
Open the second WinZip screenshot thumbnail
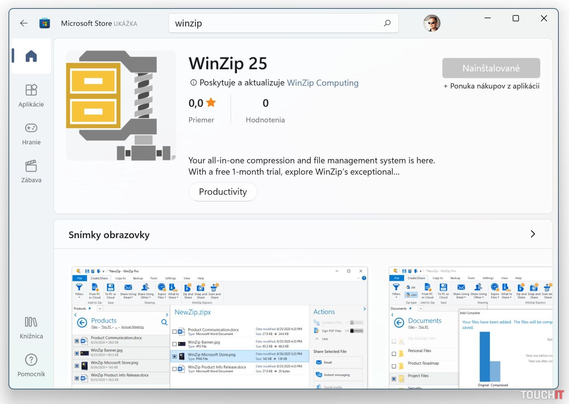pyautogui.click(x=471, y=327)
